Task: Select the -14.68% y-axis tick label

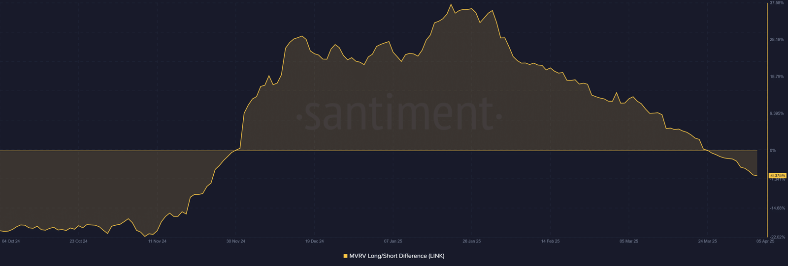Action: click(777, 208)
